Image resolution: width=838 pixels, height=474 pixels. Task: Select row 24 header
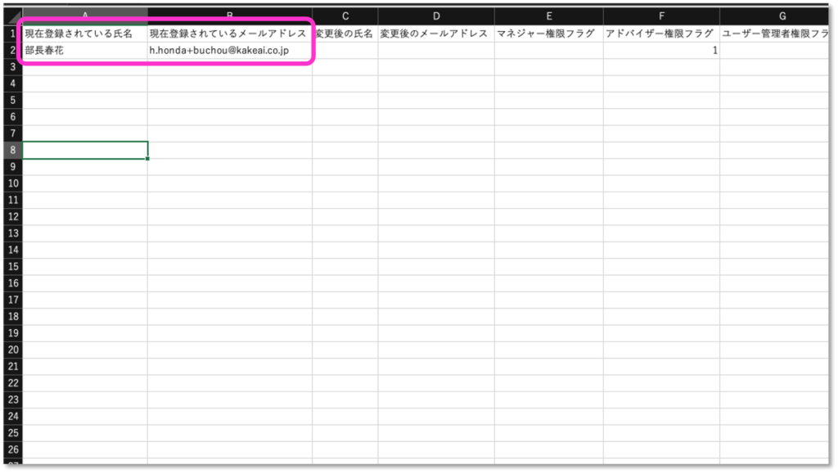(13, 417)
